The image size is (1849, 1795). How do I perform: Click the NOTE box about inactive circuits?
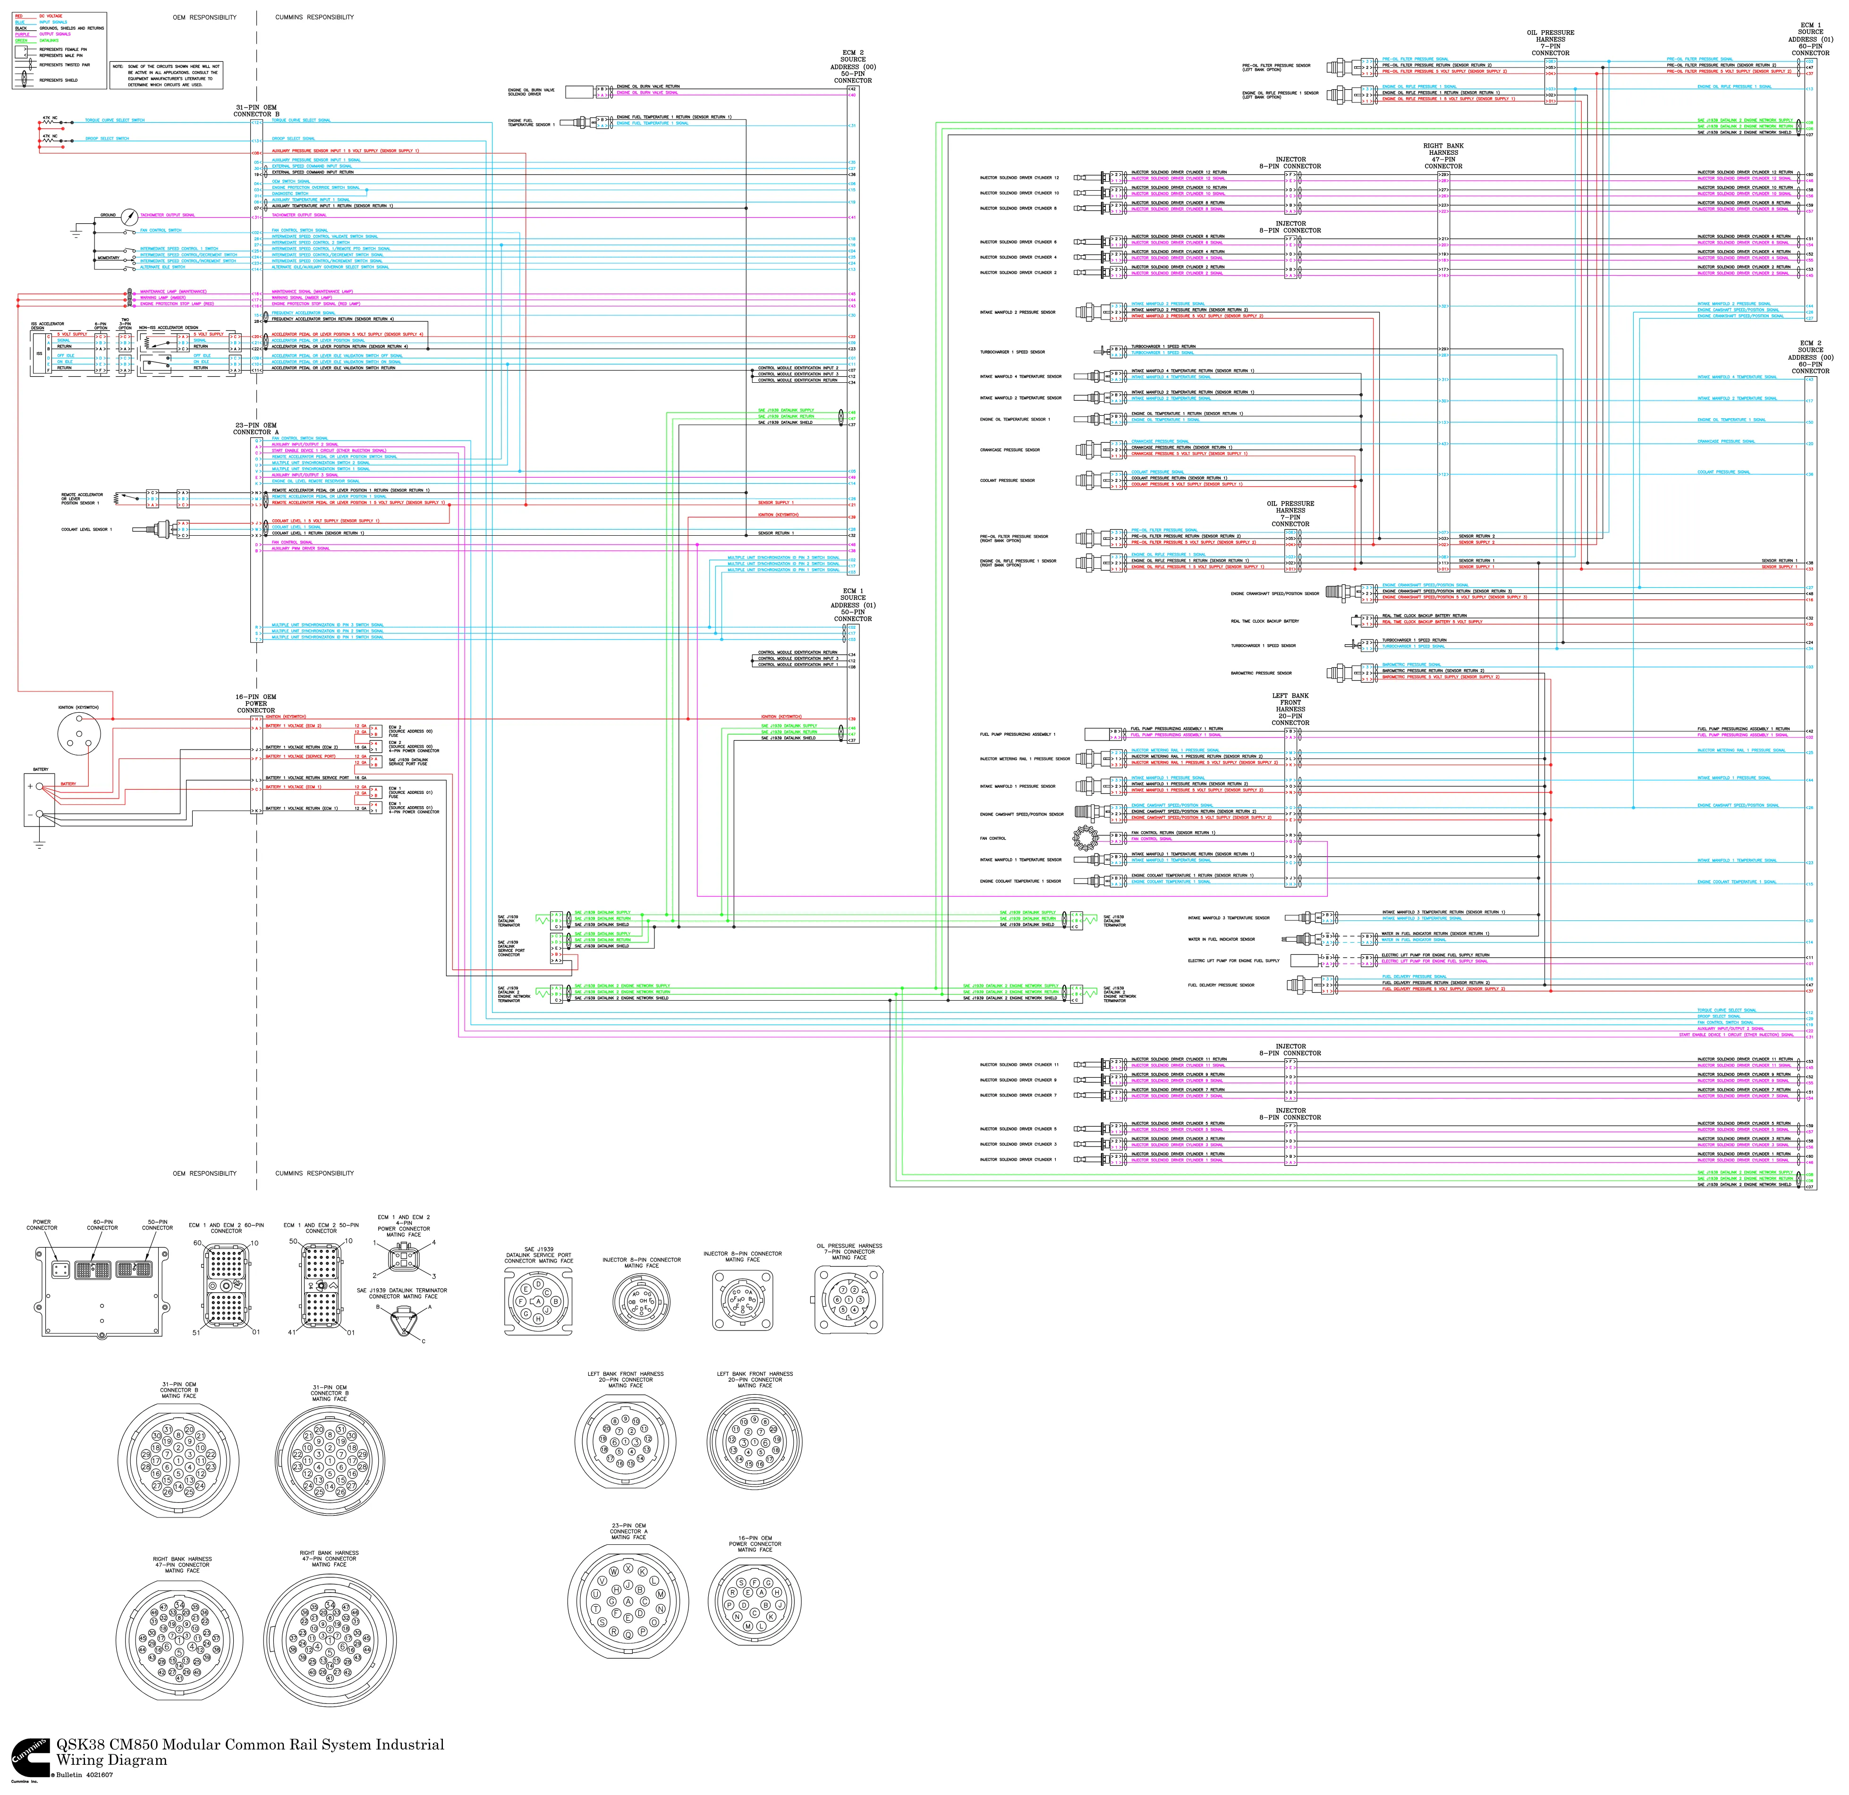point(167,76)
